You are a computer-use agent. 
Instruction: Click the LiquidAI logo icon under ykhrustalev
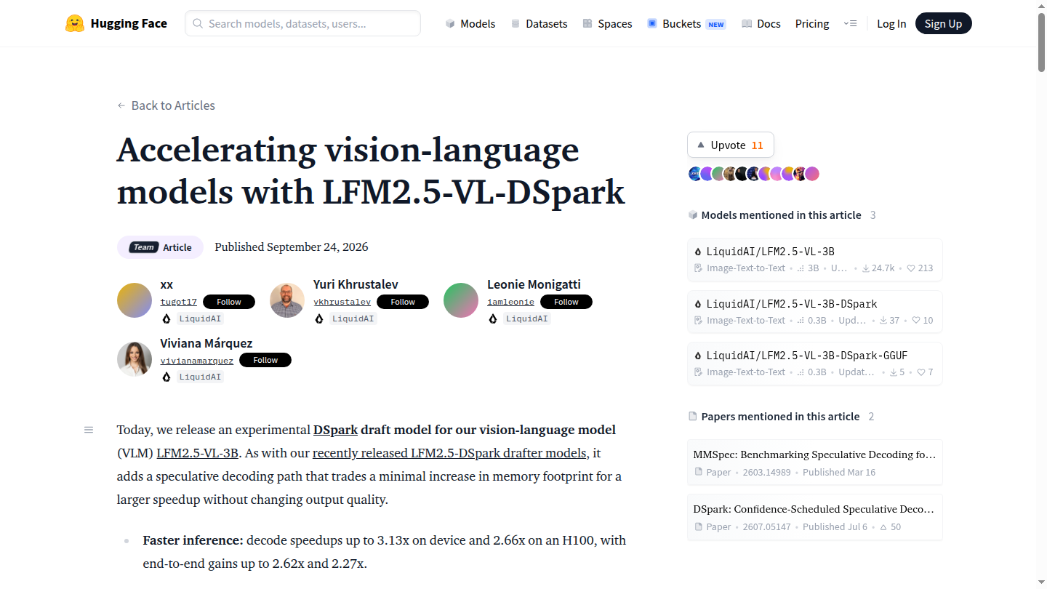pyautogui.click(x=319, y=318)
